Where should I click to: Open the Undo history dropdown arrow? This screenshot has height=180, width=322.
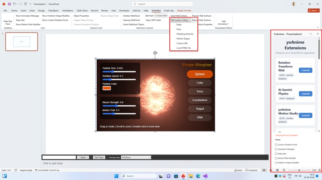(x=17, y=4)
